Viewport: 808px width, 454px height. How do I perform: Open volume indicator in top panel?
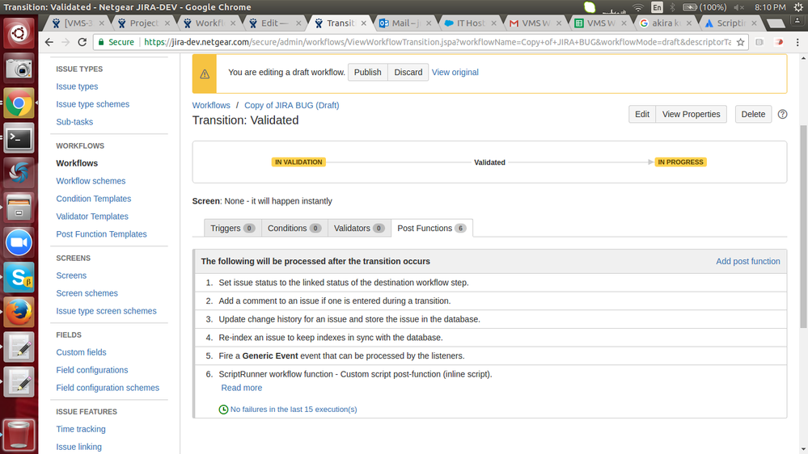[x=739, y=7]
